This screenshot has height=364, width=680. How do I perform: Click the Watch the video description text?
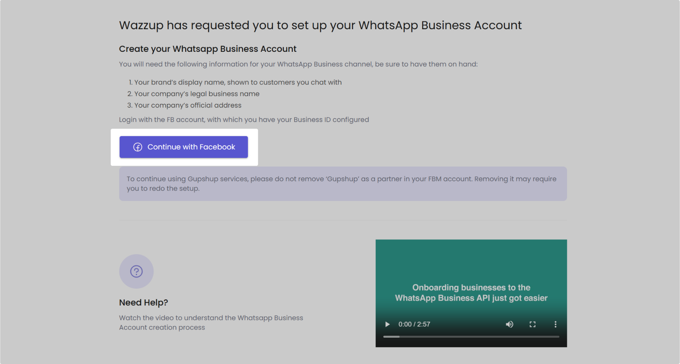pyautogui.click(x=211, y=322)
